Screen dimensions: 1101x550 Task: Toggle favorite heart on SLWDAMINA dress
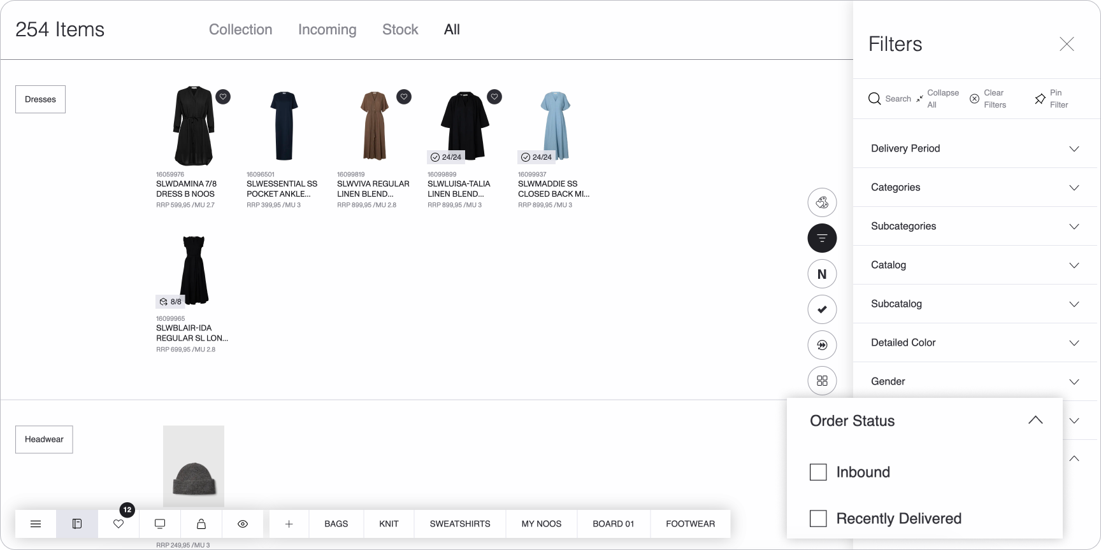point(223,97)
